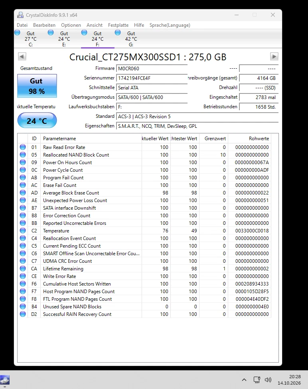This screenshot has width=308, height=389.
Task: Click CrystalDiskInfo icon in the taskbar
Action: [x=5, y=380]
